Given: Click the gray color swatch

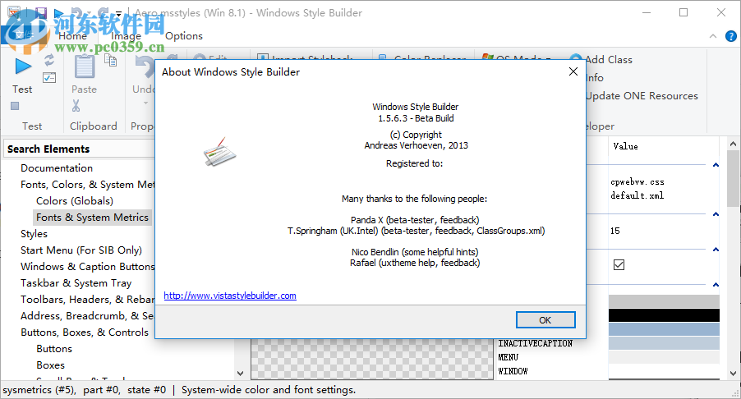Looking at the screenshot, I should [664, 301].
